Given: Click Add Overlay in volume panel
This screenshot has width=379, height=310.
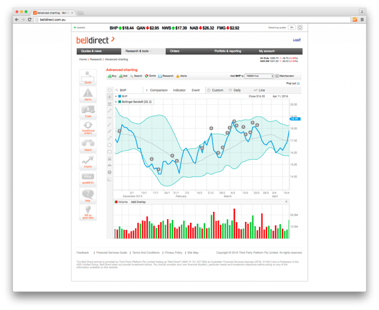Looking at the screenshot, I should tap(138, 202).
